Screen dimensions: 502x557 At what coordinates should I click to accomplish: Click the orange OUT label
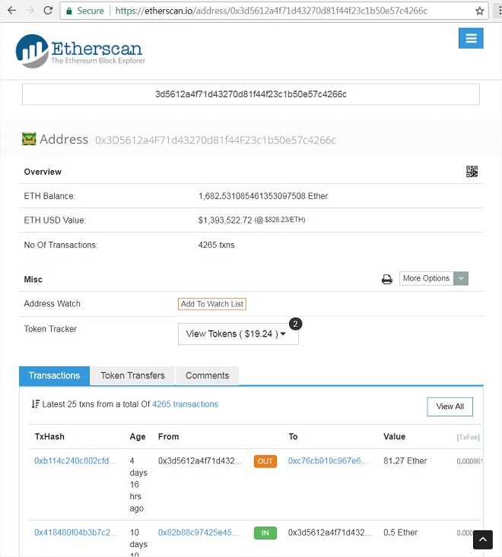click(265, 461)
